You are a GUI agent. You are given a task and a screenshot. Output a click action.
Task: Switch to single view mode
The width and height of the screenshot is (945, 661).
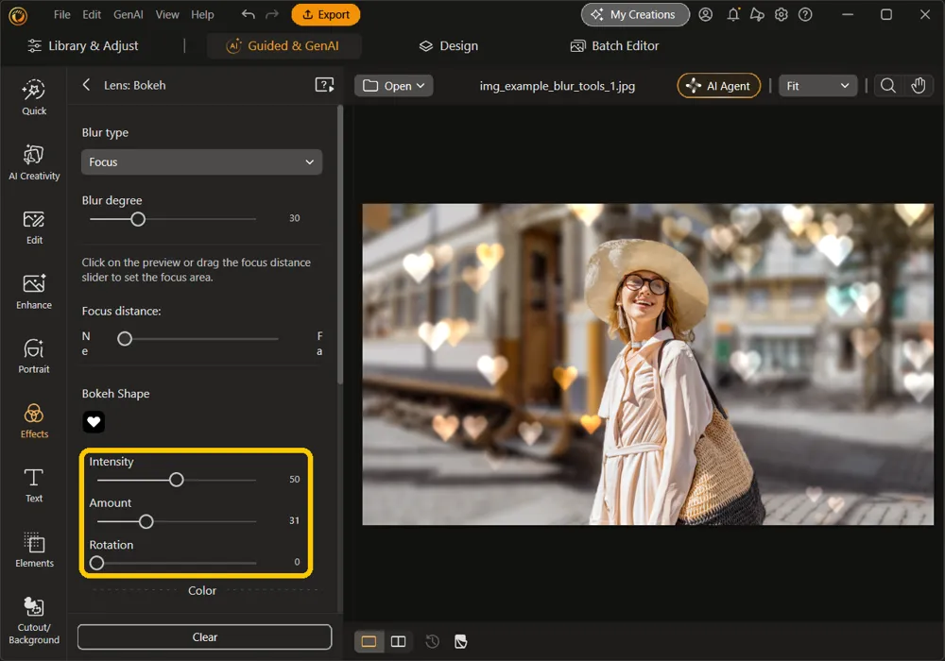[369, 641]
